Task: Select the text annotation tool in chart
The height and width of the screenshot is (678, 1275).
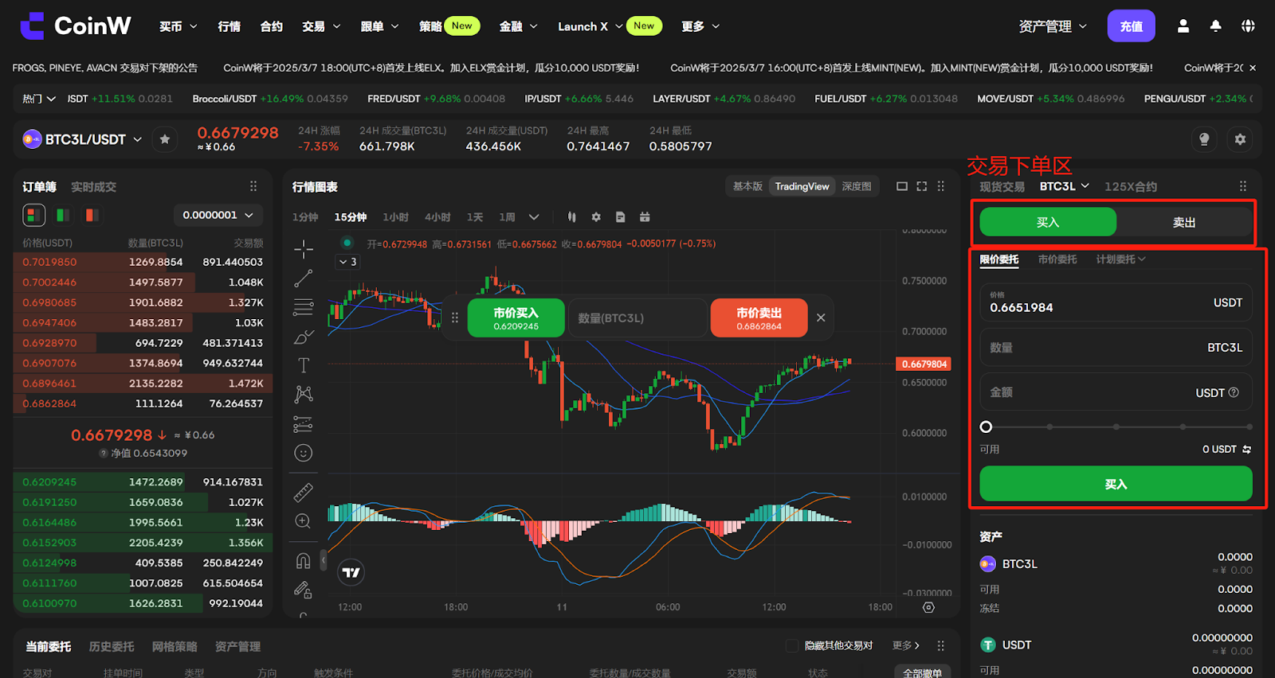Action: (x=303, y=365)
